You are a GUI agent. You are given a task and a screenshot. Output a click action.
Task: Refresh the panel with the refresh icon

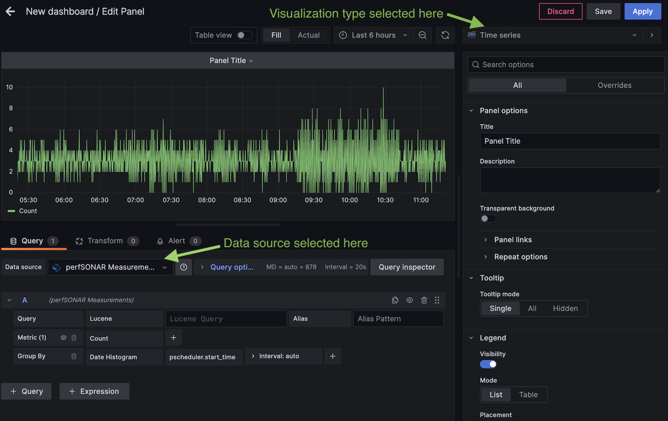445,35
